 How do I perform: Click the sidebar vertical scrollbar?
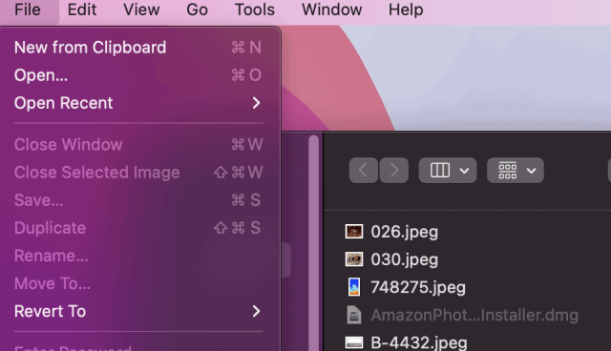click(314, 243)
